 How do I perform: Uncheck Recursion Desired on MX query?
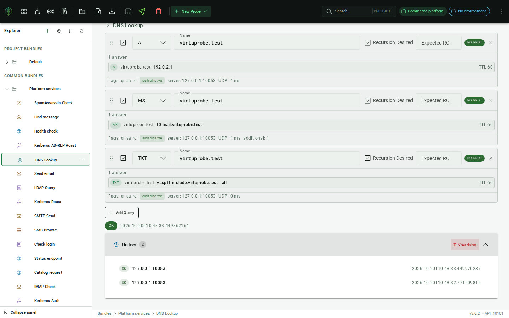pyautogui.click(x=368, y=101)
